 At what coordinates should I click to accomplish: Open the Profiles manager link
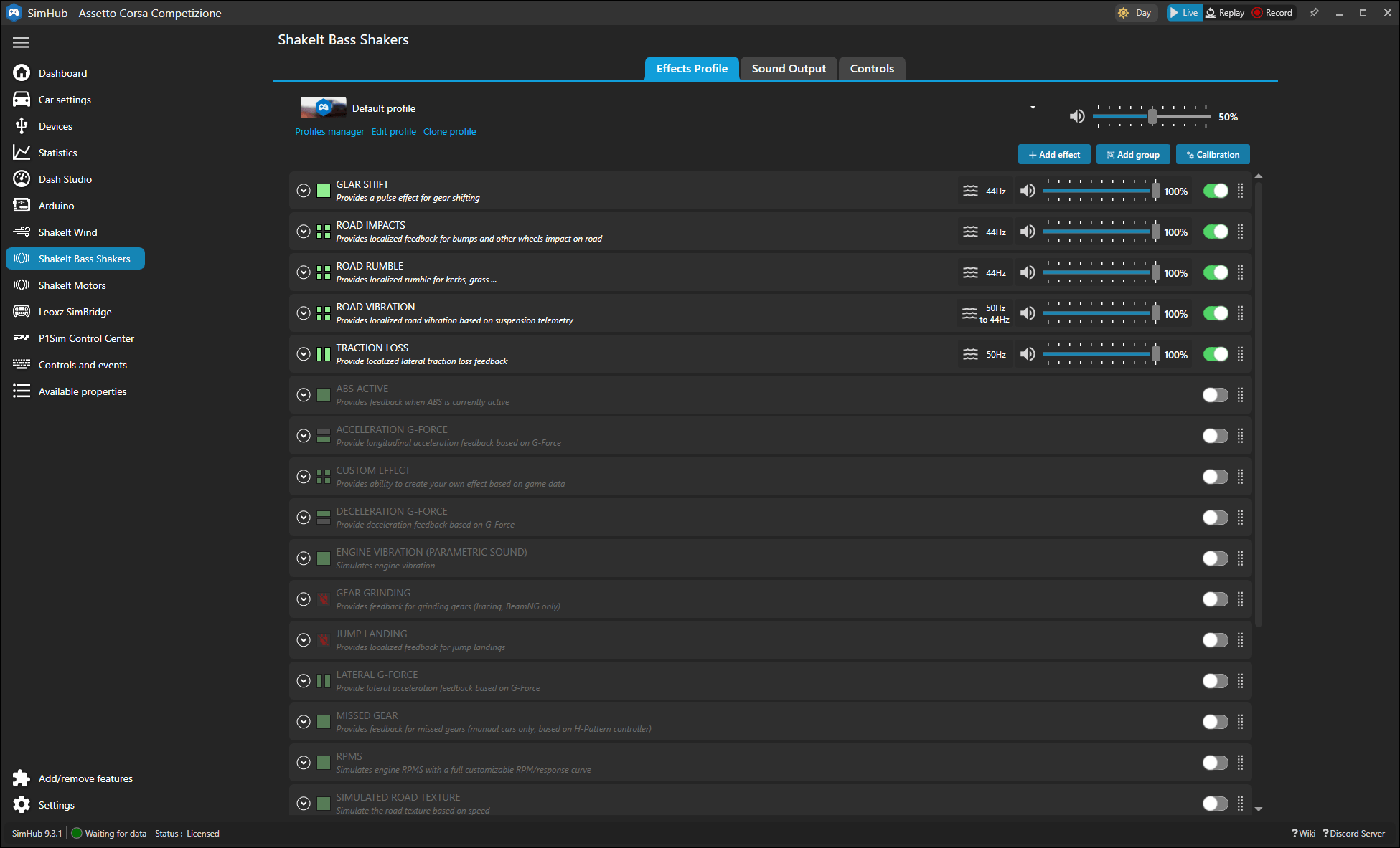329,131
